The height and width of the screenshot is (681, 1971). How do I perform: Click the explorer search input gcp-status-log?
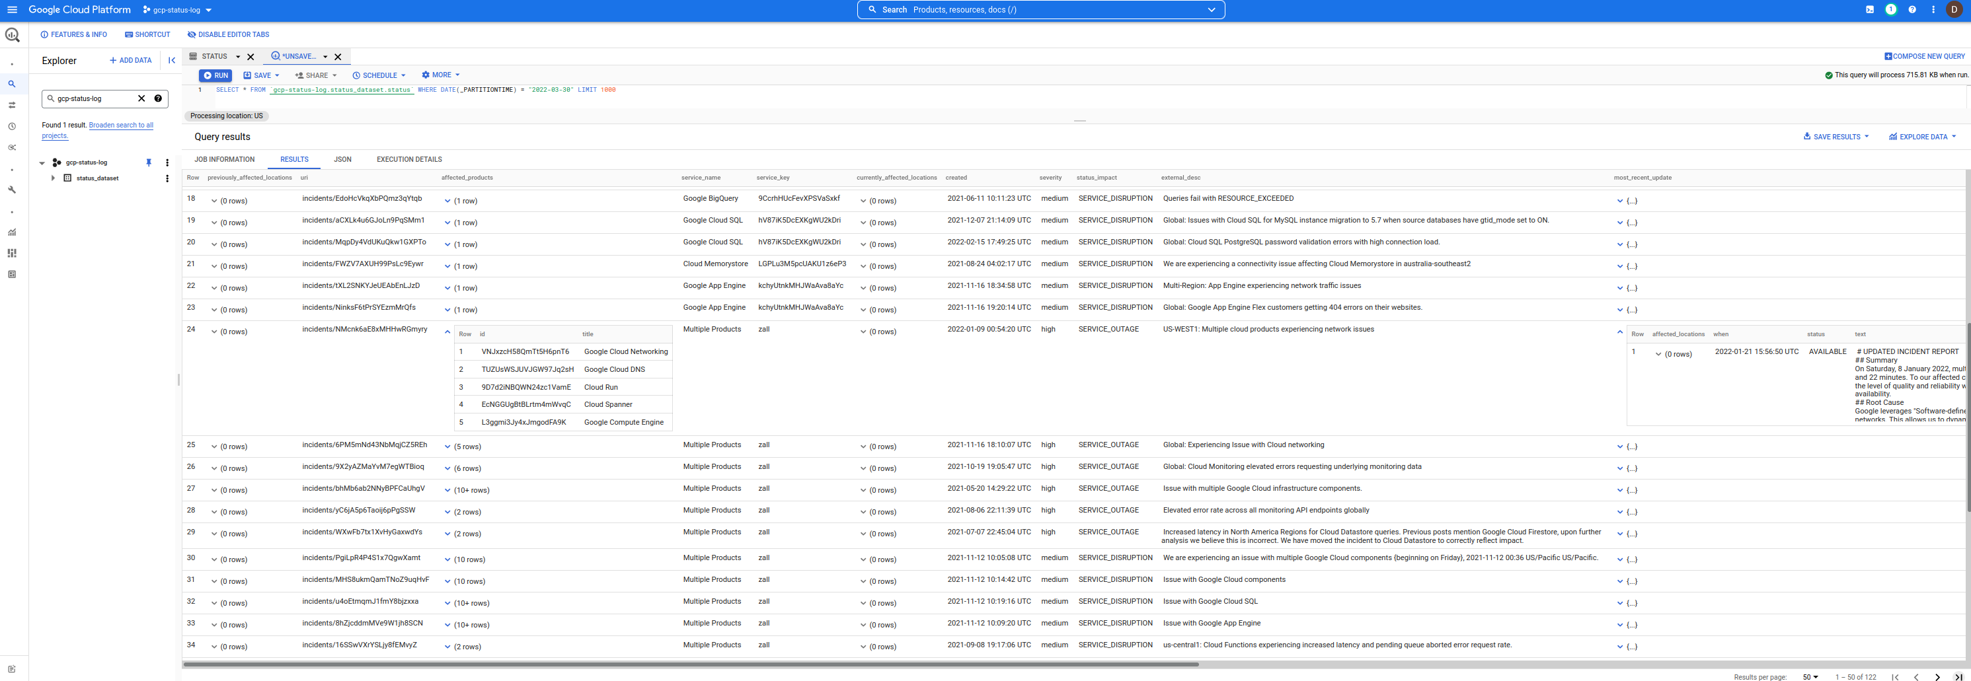94,98
